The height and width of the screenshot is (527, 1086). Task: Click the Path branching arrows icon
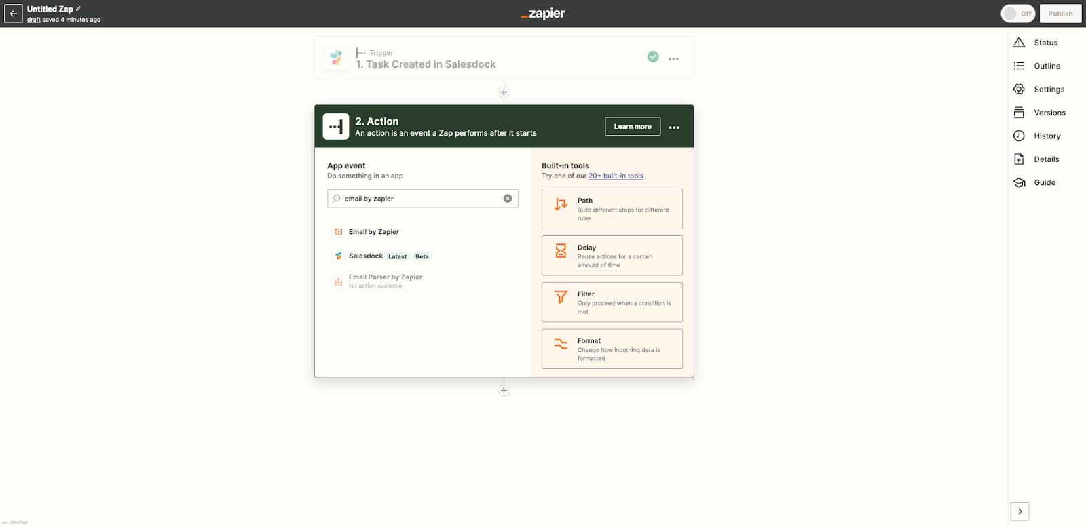(x=561, y=204)
